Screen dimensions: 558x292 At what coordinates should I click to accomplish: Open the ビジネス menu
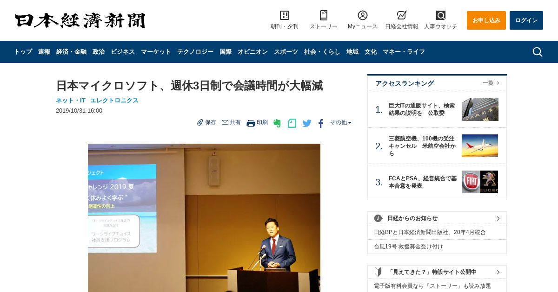123,52
